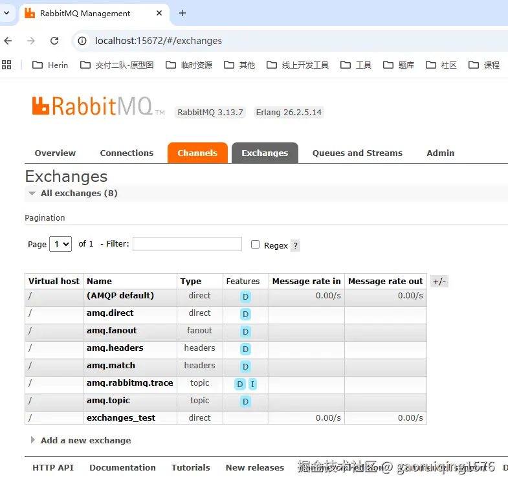Open the amq.rabbitmq.trace exchange
The height and width of the screenshot is (488, 508).
(130, 383)
